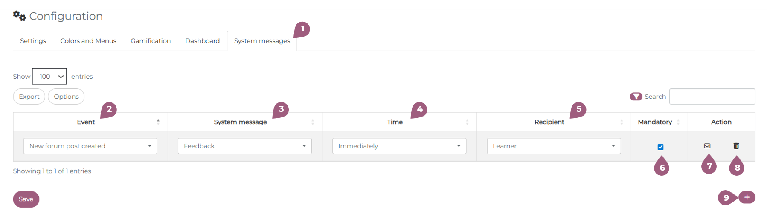Click the plus add-row button
Viewport: 767px width, 222px height.
point(747,197)
